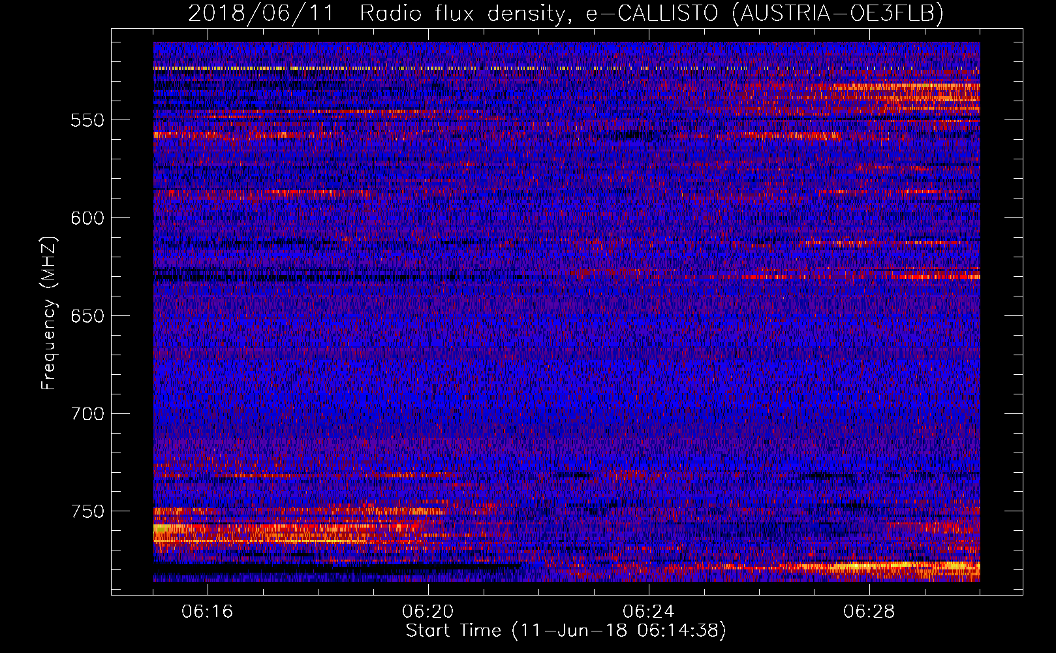Screen dimensions: 1056x653
Task: Click the 700 frequency tick label
Action: click(87, 414)
